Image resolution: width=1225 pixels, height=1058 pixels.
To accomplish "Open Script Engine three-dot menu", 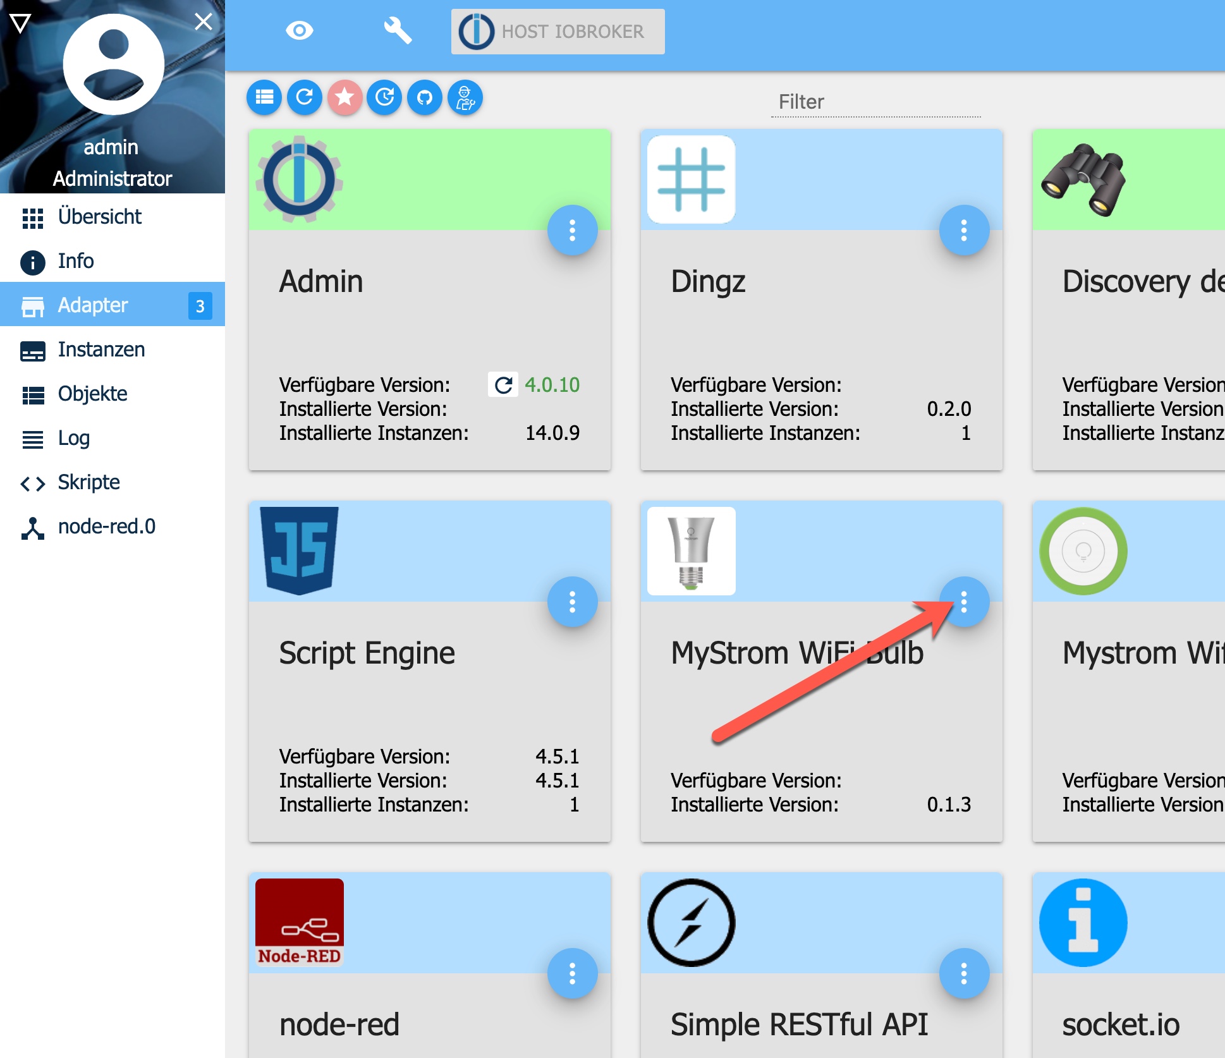I will click(x=572, y=602).
